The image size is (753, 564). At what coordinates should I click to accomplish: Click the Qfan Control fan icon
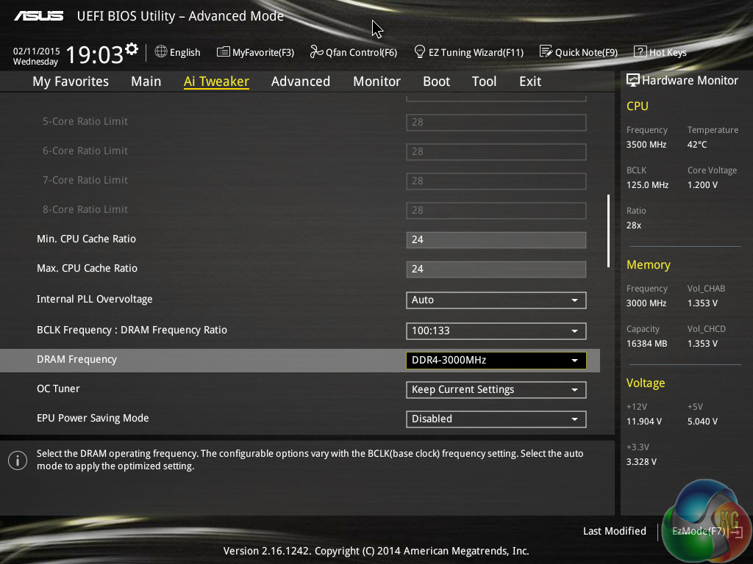pyautogui.click(x=316, y=51)
